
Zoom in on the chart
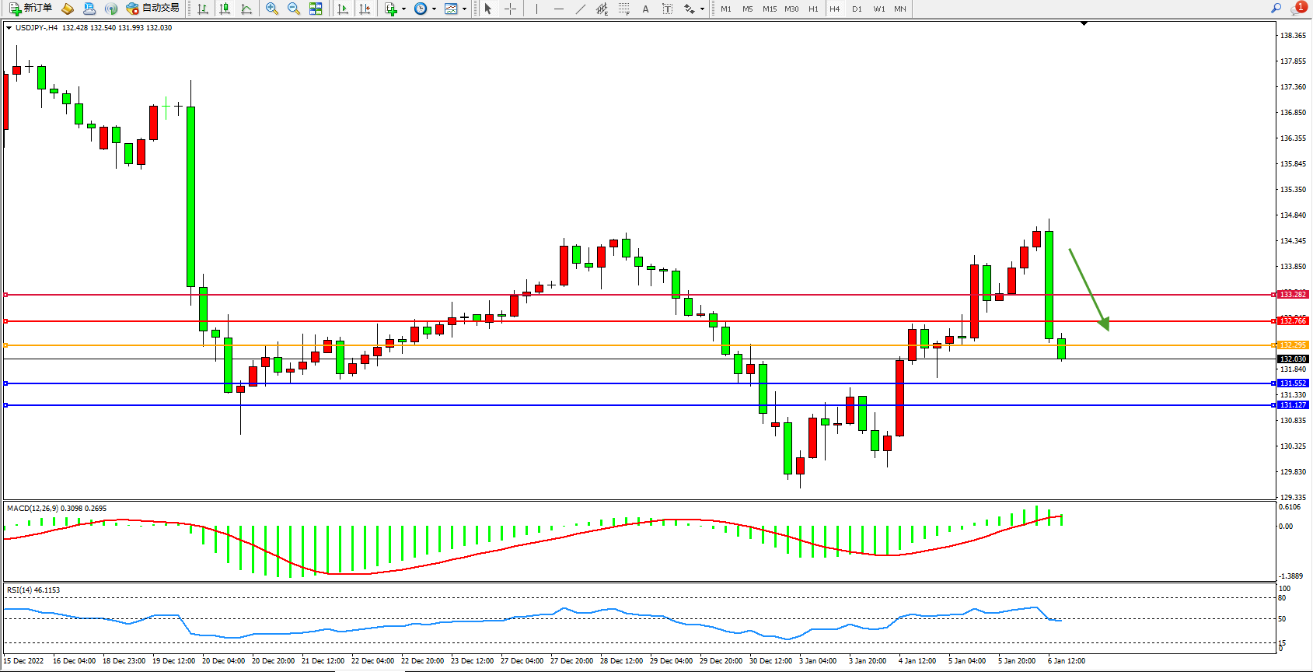pos(272,9)
